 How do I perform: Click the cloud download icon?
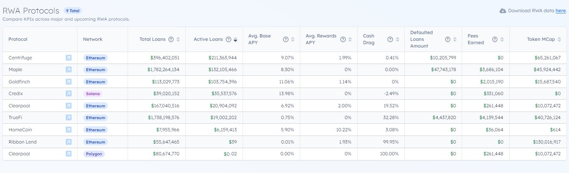(503, 11)
